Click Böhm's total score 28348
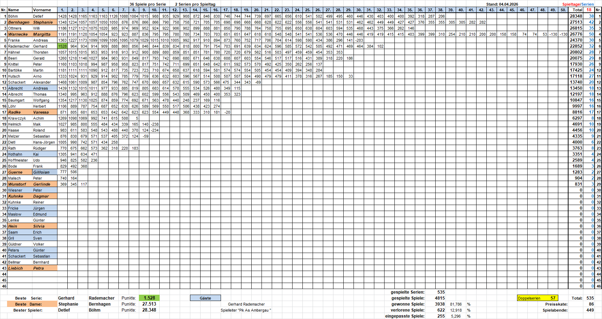This screenshot has width=602, height=319. click(x=576, y=16)
